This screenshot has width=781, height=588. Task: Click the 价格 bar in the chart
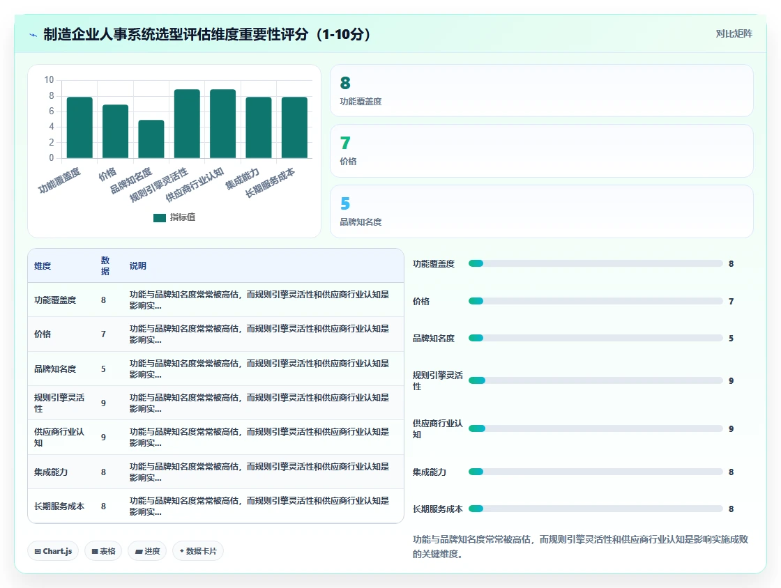pos(116,132)
